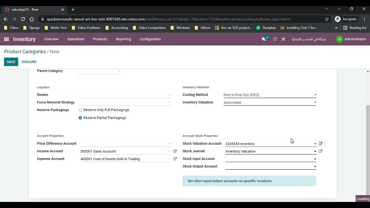Expand the Stock Output Account dropdown
Viewport: 370px width, 208px height.
click(315, 166)
